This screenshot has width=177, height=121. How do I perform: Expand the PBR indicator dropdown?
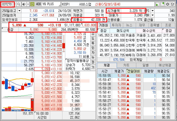pyautogui.click(x=152, y=15)
